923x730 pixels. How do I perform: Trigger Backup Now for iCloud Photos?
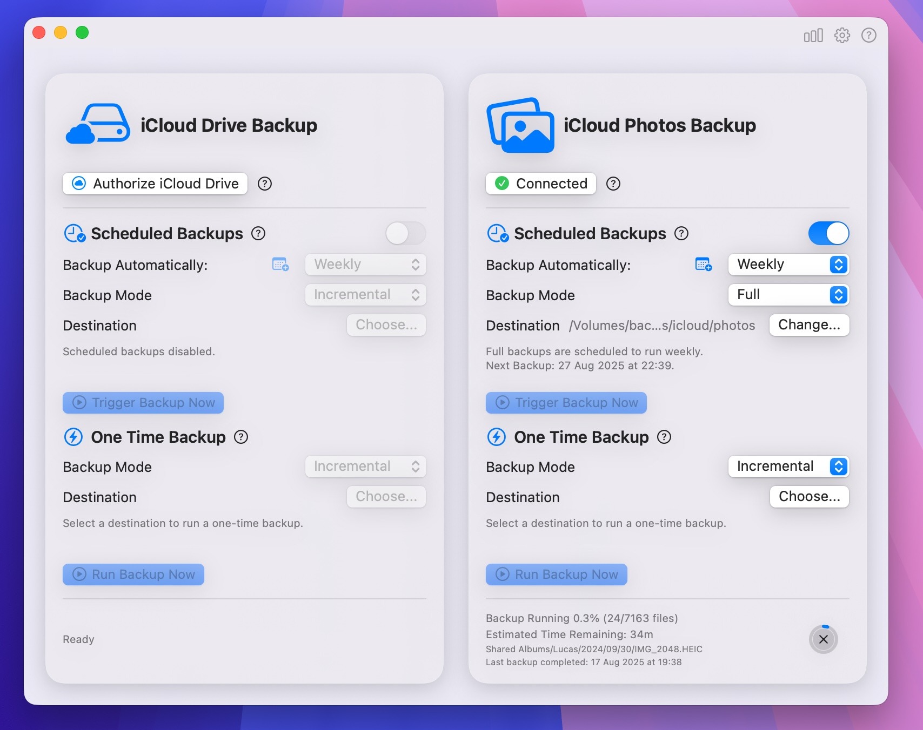tap(566, 403)
